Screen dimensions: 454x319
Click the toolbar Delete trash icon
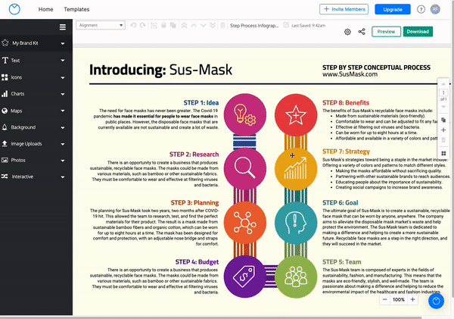pyautogui.click(x=222, y=26)
